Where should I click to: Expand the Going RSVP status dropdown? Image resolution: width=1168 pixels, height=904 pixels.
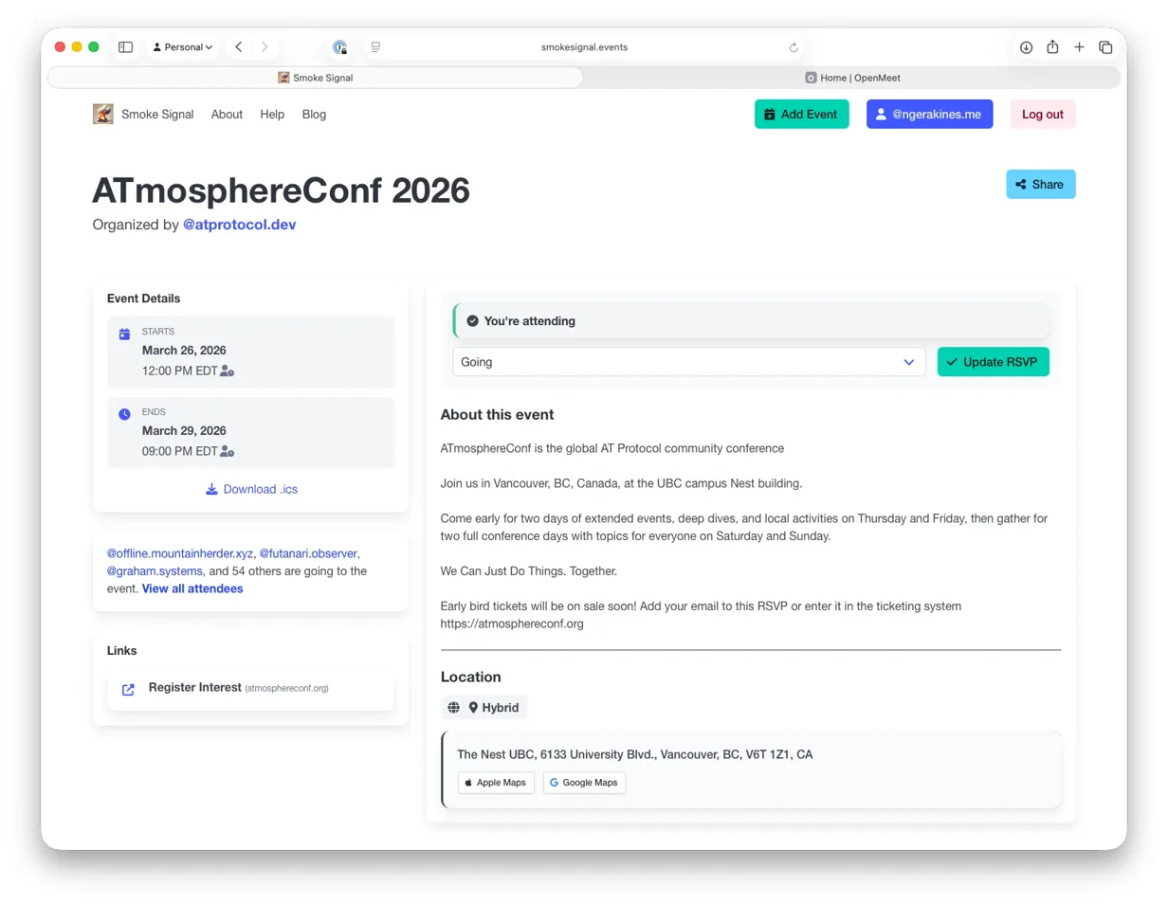pyautogui.click(x=688, y=362)
